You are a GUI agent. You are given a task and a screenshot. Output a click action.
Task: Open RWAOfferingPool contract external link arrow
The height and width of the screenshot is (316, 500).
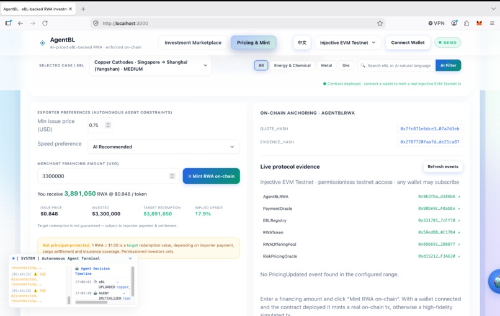click(x=459, y=245)
